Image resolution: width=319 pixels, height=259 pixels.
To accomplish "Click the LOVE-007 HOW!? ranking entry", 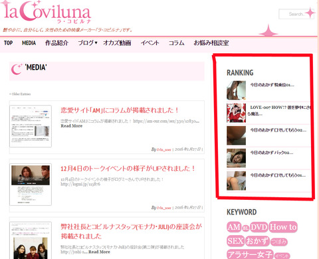I will (x=279, y=110).
